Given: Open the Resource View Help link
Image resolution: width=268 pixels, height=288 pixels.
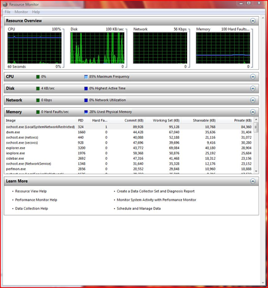Looking at the screenshot, I should [31, 191].
